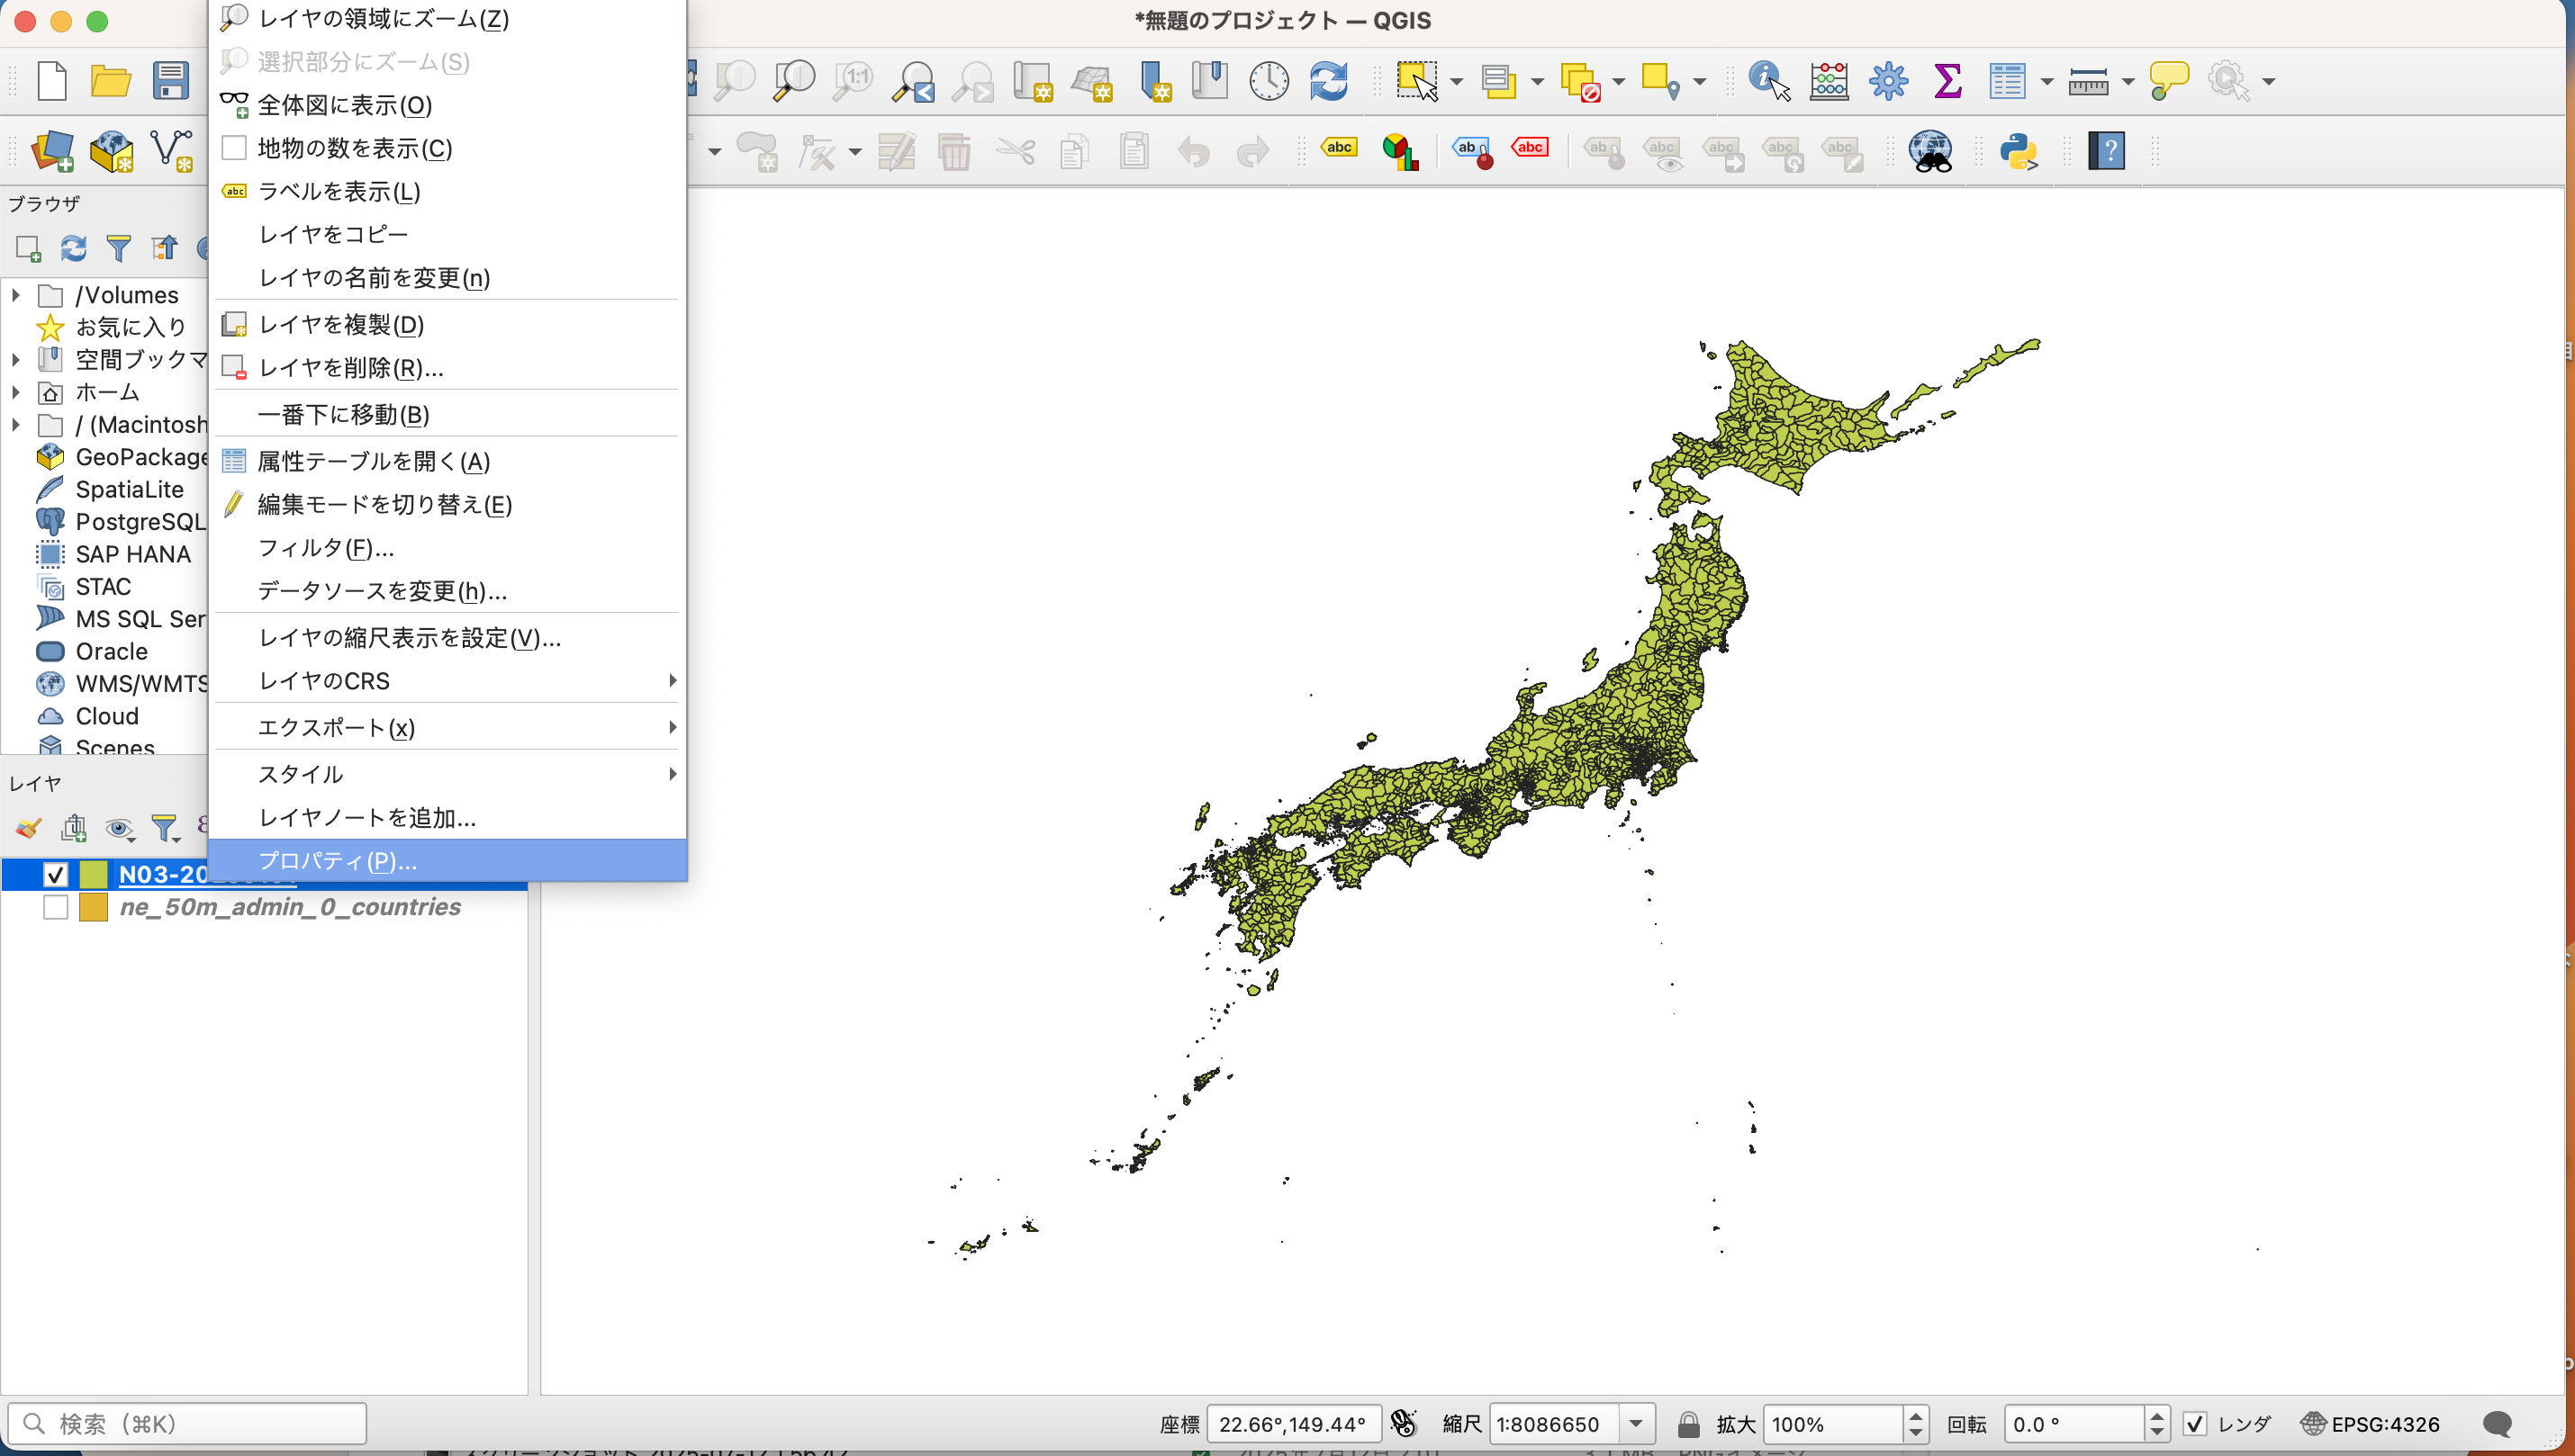Click the Save Project floppy icon
Image resolution: width=2575 pixels, height=1456 pixels.
170,80
